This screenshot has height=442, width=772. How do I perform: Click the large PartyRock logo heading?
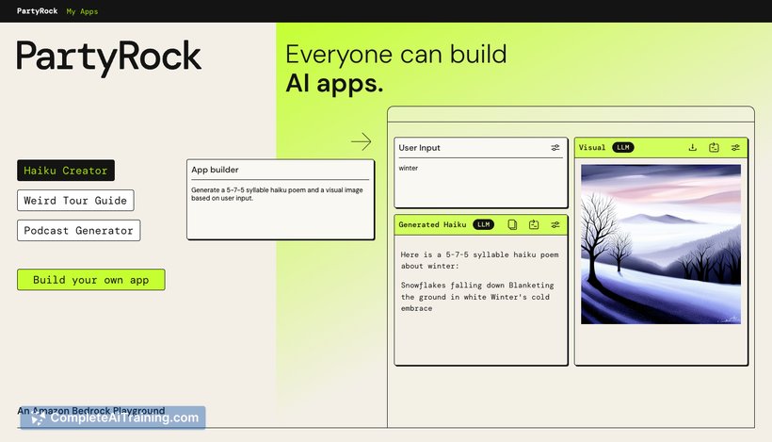[x=109, y=57]
